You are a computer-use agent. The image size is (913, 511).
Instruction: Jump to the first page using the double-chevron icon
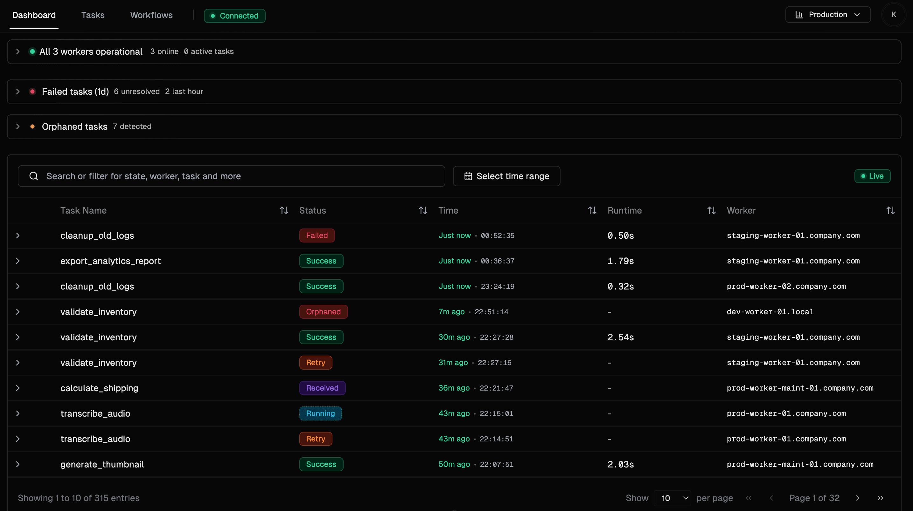pyautogui.click(x=749, y=498)
